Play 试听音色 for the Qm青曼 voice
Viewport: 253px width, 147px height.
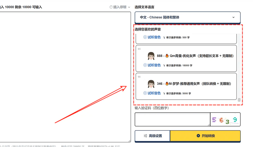point(152,65)
